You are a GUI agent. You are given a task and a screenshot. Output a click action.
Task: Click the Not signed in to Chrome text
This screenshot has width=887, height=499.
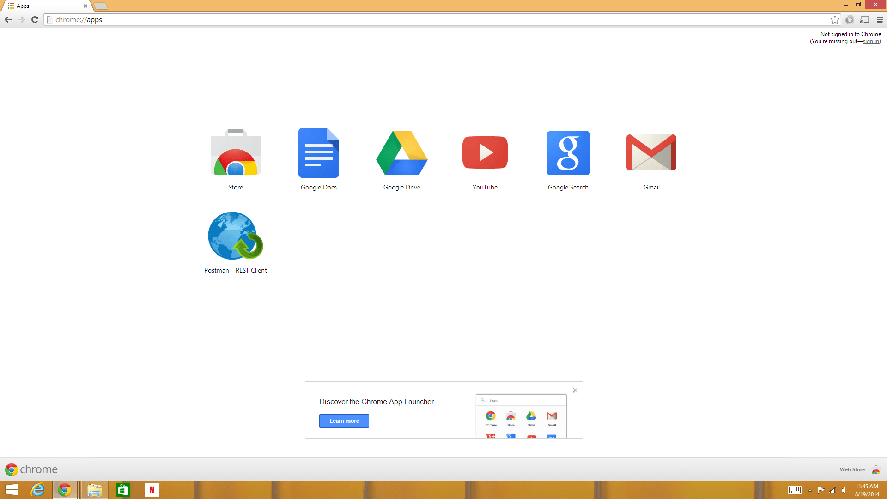[851, 34]
